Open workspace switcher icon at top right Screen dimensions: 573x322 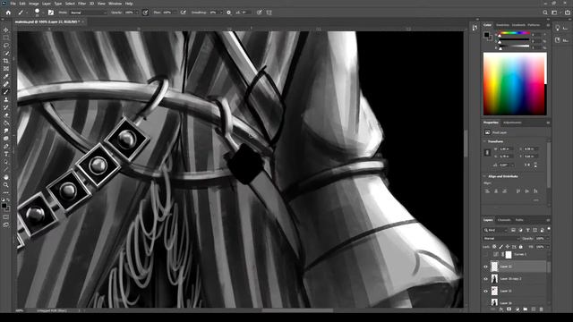click(x=555, y=13)
